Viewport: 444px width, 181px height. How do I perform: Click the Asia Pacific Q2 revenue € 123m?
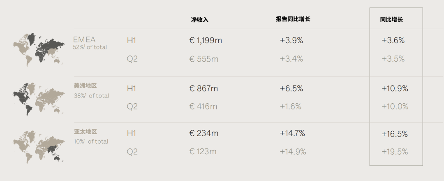[x=203, y=151]
